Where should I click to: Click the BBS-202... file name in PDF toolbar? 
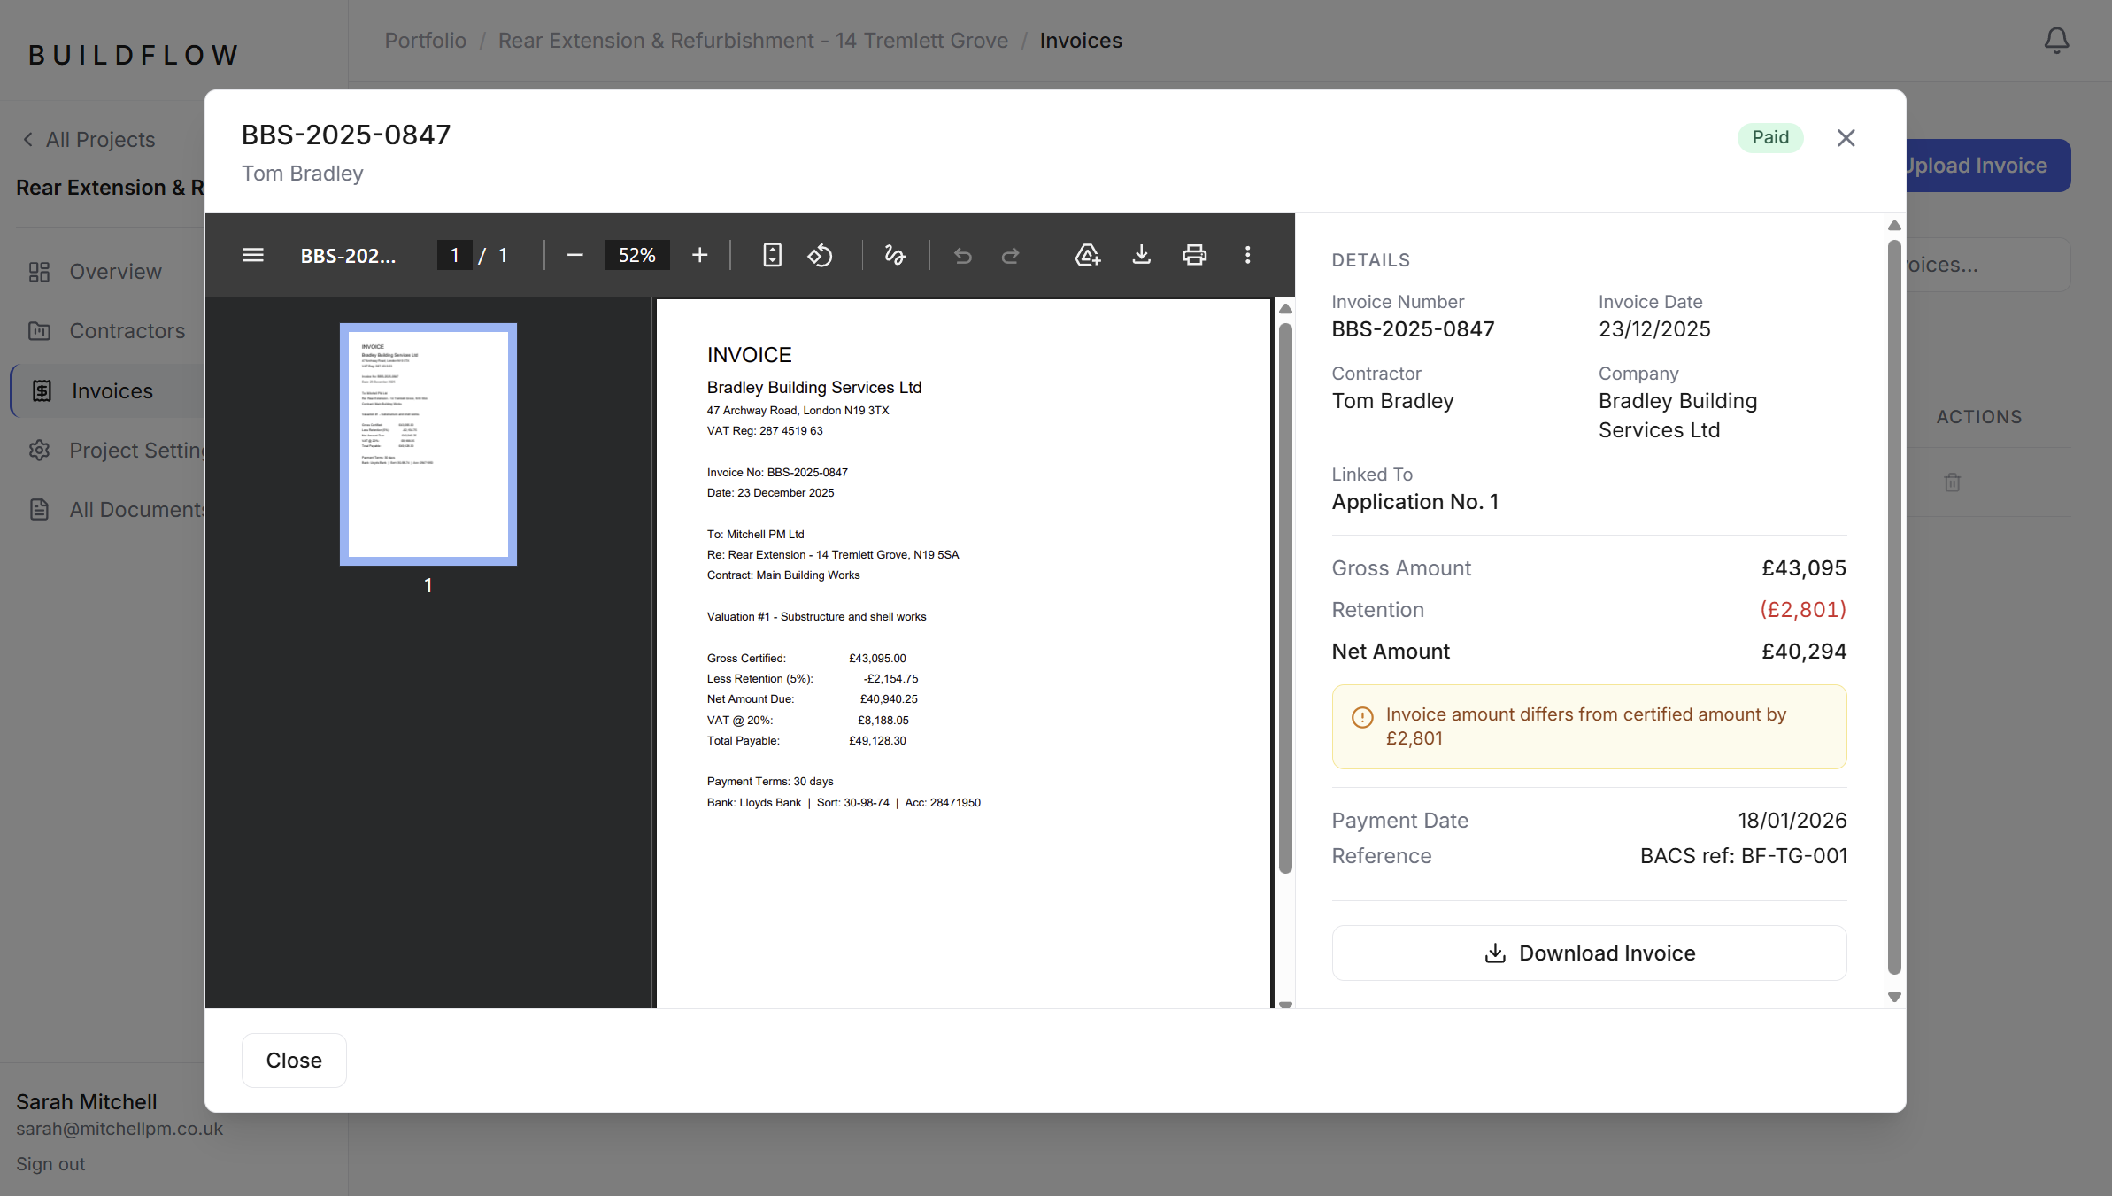coord(348,256)
